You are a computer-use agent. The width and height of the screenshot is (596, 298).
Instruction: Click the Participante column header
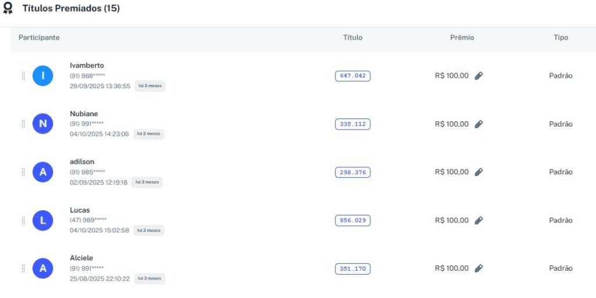[39, 38]
